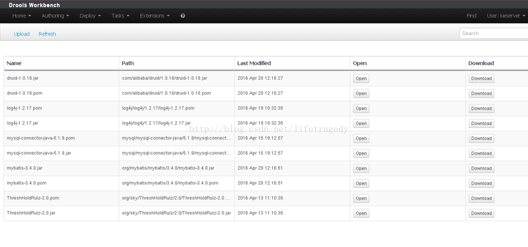The width and height of the screenshot is (528, 247).
Task: Click the Name column header
Action: tap(14, 63)
